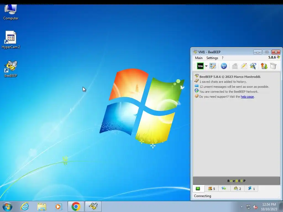
Task: Click the BeeBEEP taskbar button
Action: [x=93, y=206]
